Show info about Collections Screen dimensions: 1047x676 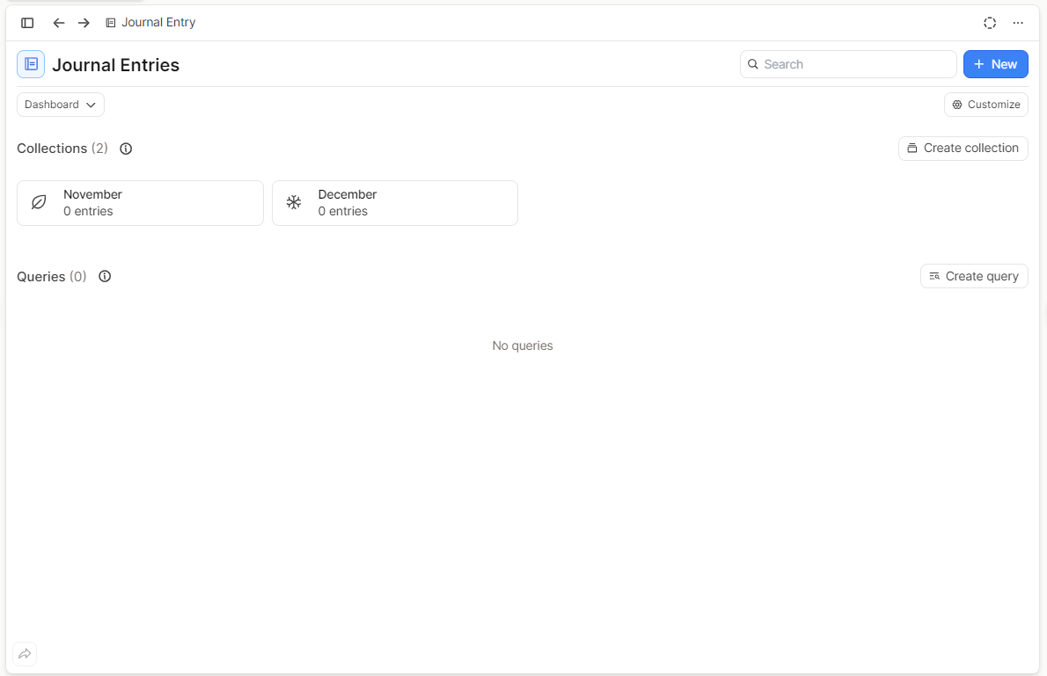pos(126,149)
